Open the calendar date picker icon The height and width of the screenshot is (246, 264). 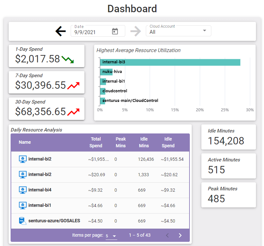pyautogui.click(x=115, y=32)
